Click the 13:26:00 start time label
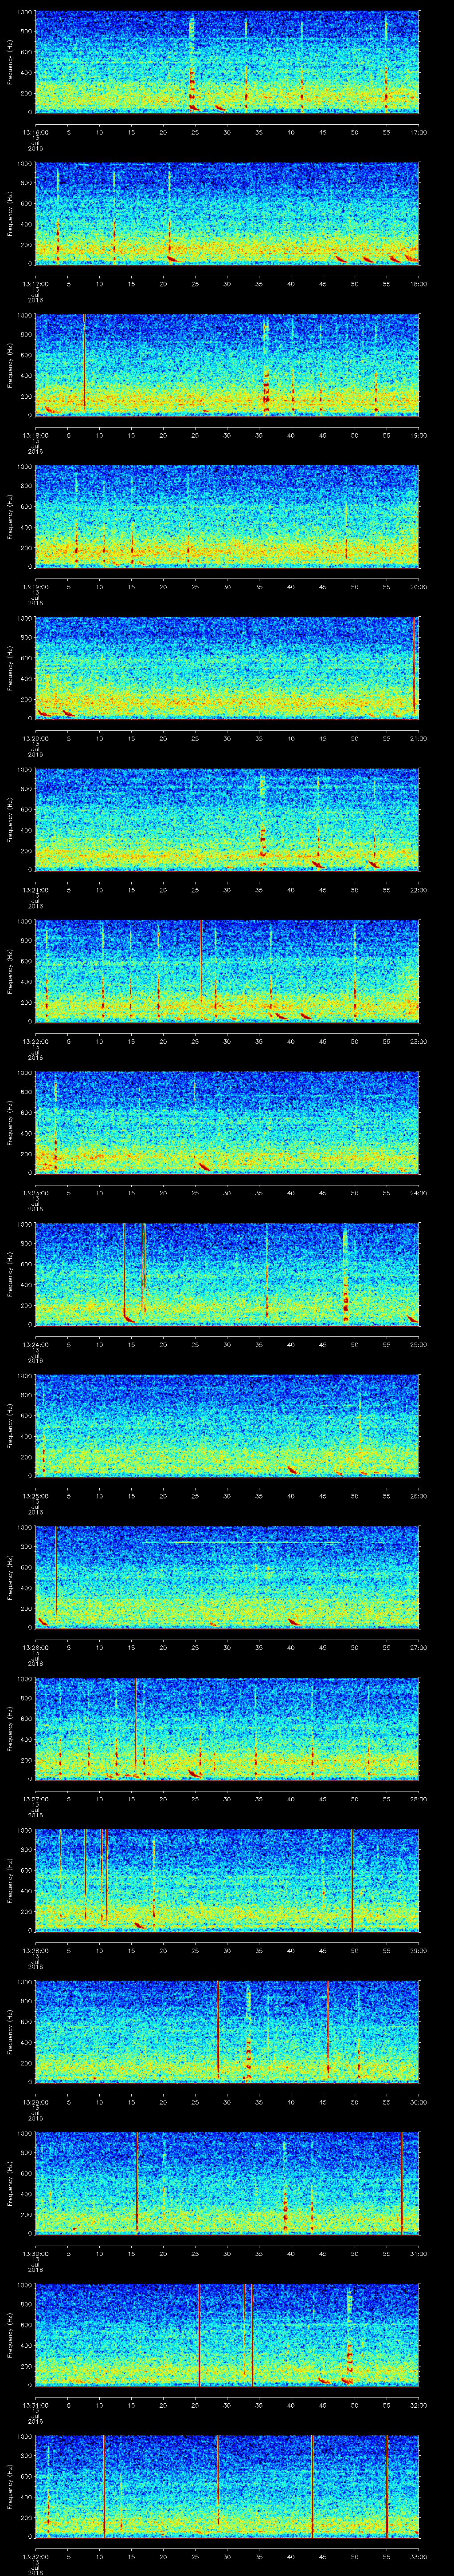Viewport: 454px width, 2576px height. tap(35, 1647)
